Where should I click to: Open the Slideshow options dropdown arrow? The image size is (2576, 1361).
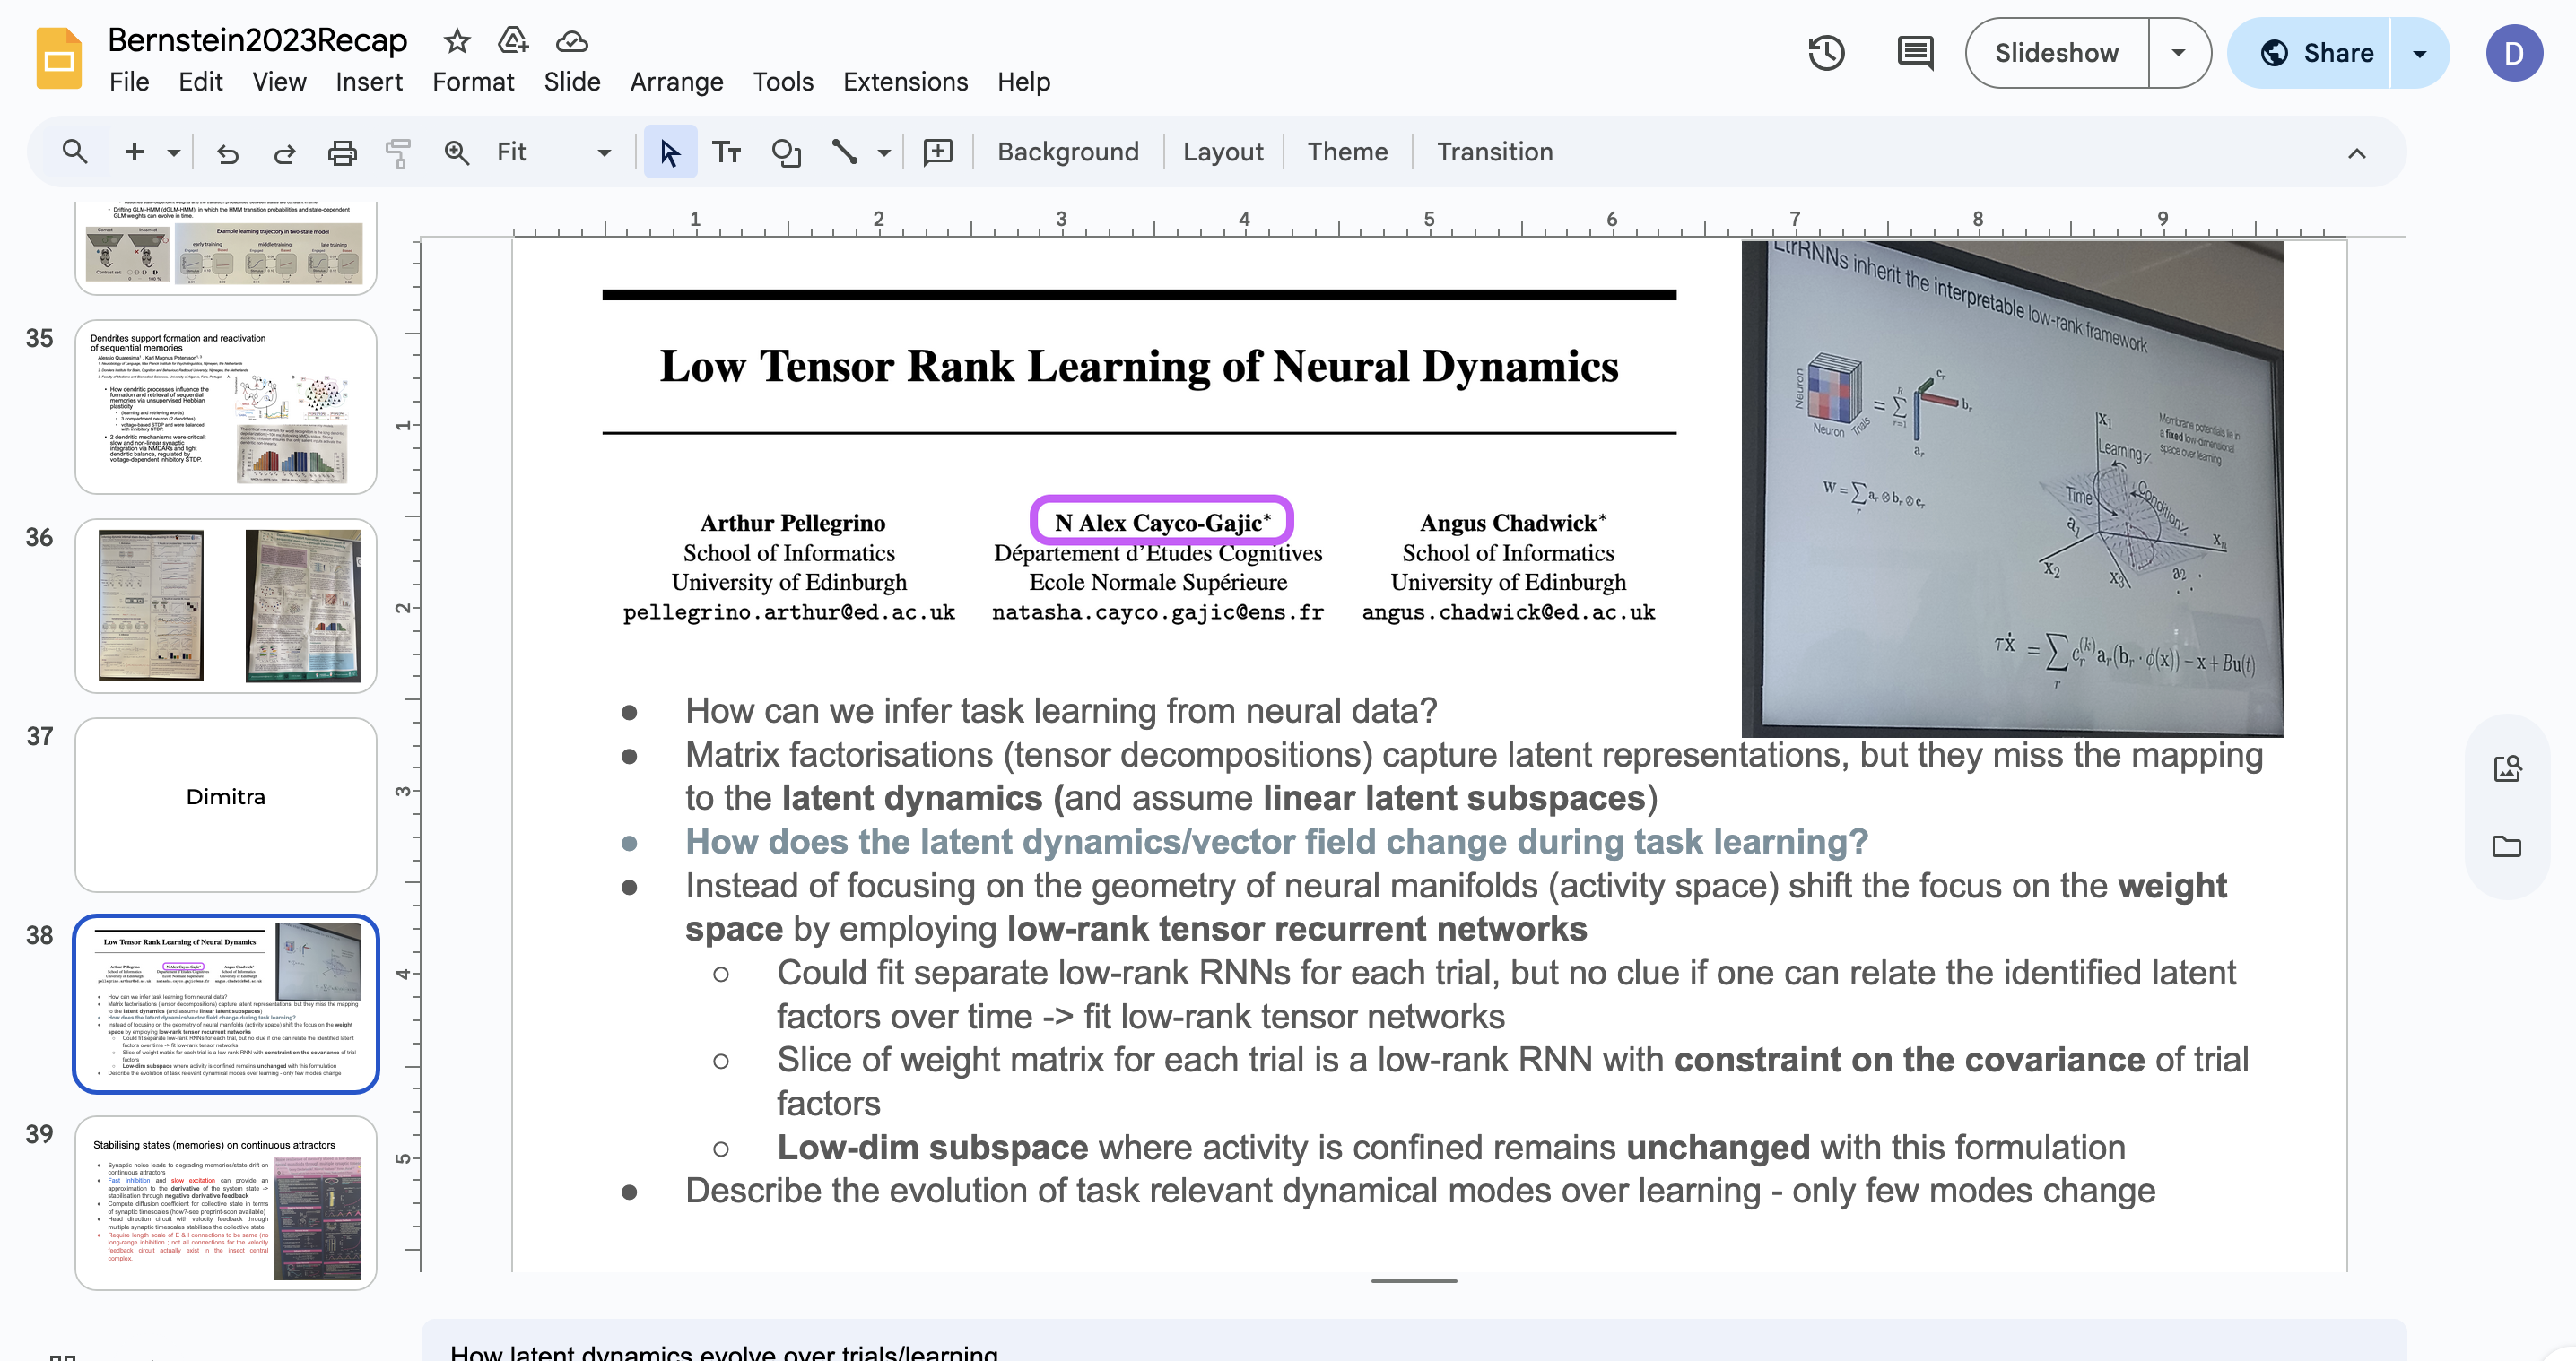2178,53
